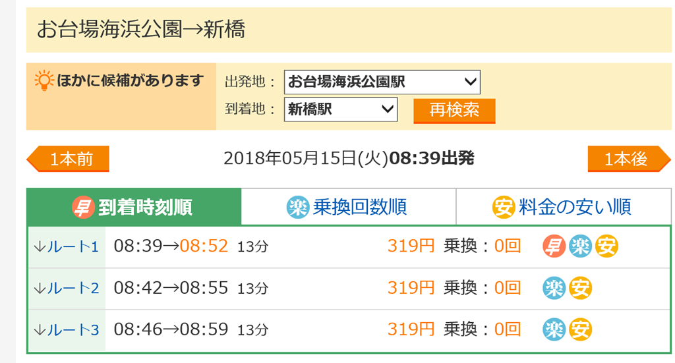The image size is (675, 363).
Task: Switch to the 到着時刻順 tab
Action: coord(134,208)
